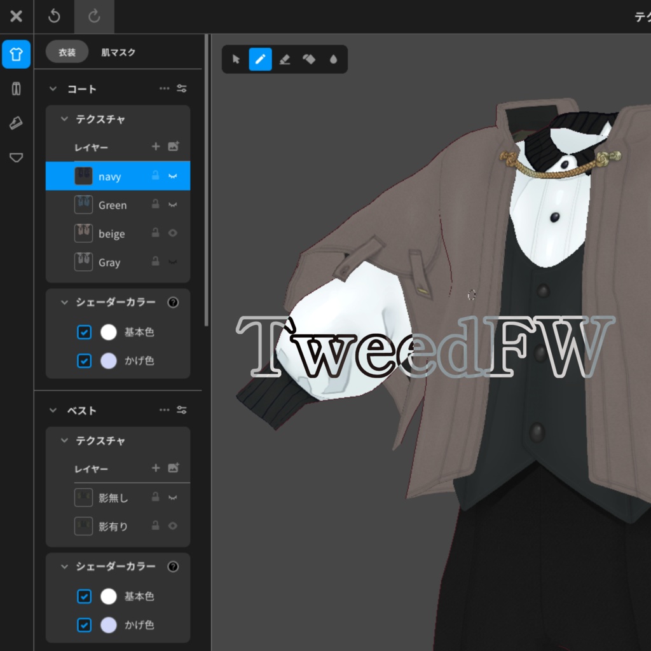This screenshot has height=651, width=651.
Task: Open コート かげ色 lavender color swatch
Action: click(x=109, y=361)
